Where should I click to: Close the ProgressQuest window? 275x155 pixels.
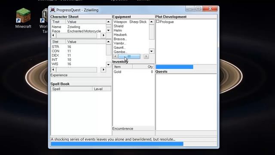pos(210,9)
